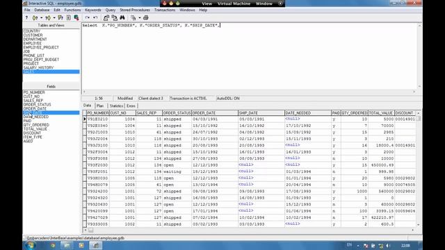Click the redo arrow toolbar icon
The width and height of the screenshot is (445, 250).
(x=88, y=17)
